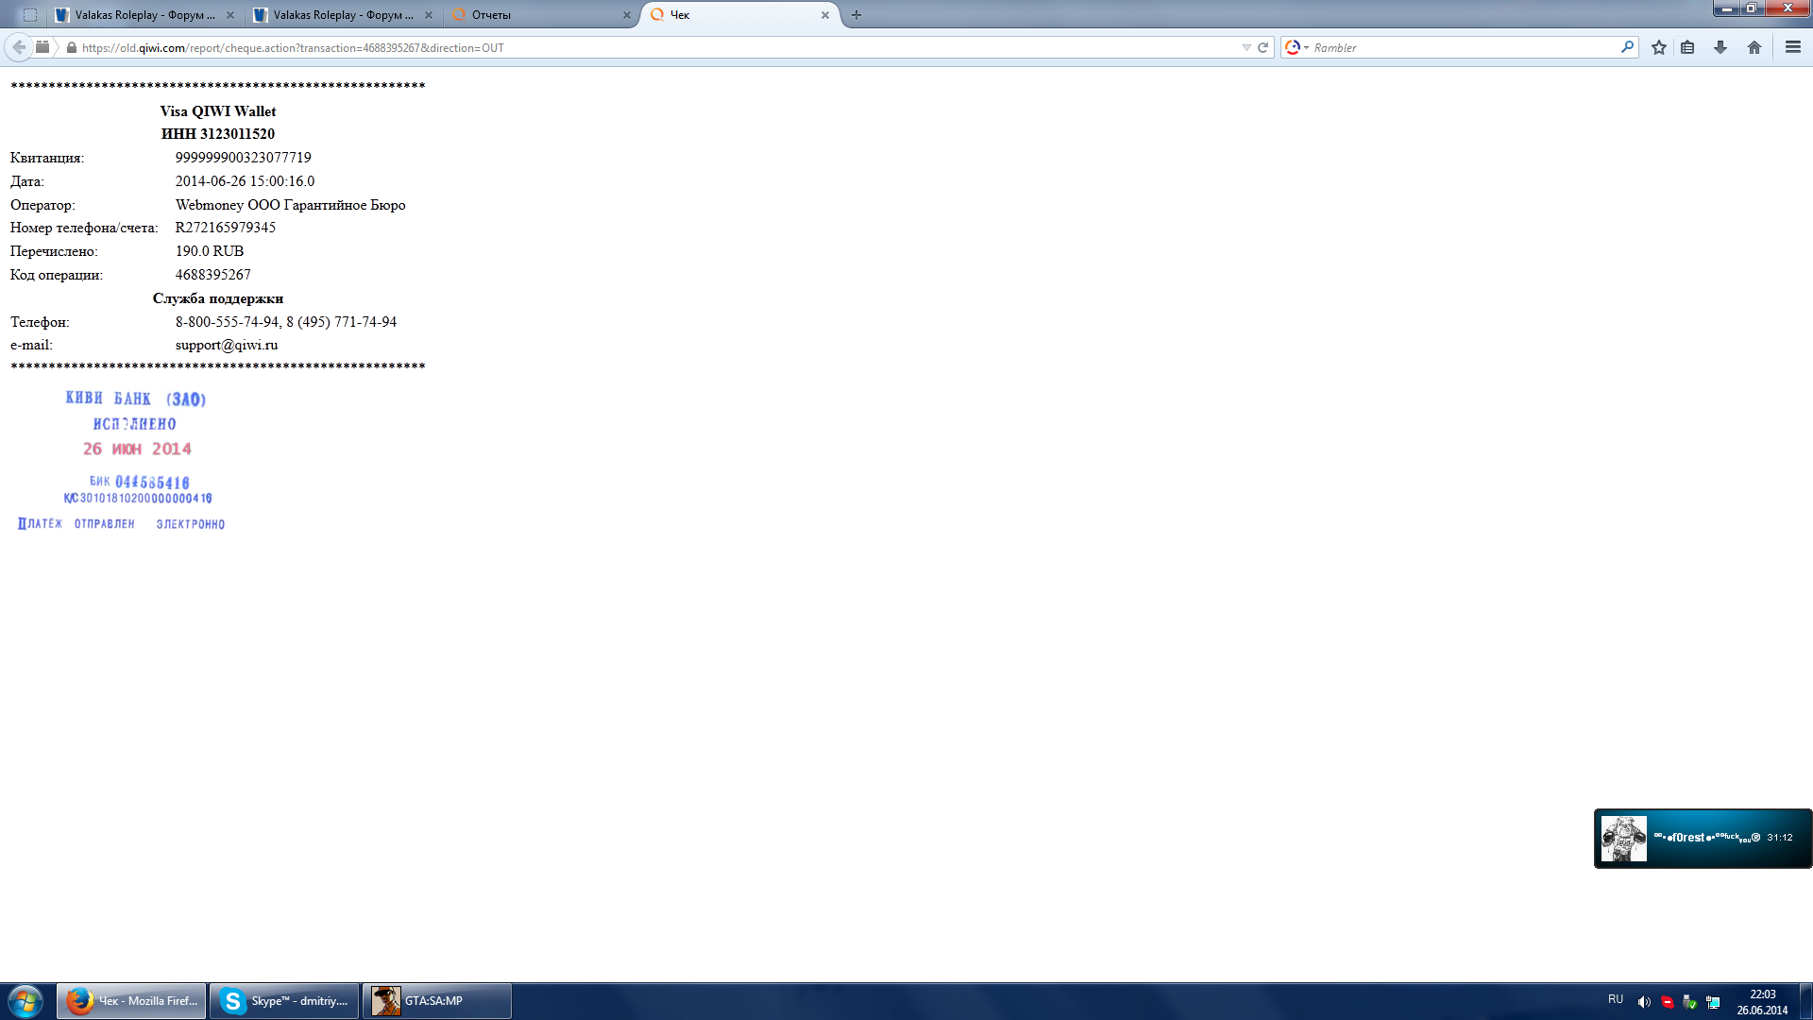The height and width of the screenshot is (1020, 1813).
Task: Click the Show desktop strip
Action: coord(1805,1001)
